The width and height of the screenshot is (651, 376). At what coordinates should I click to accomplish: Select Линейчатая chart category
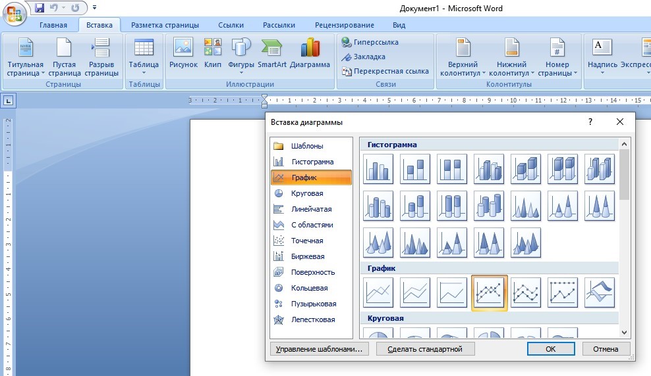point(311,208)
